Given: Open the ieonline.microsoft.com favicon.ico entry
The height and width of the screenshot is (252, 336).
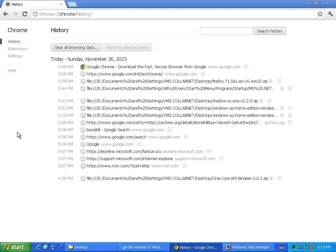Looking at the screenshot, I should click(124, 152).
